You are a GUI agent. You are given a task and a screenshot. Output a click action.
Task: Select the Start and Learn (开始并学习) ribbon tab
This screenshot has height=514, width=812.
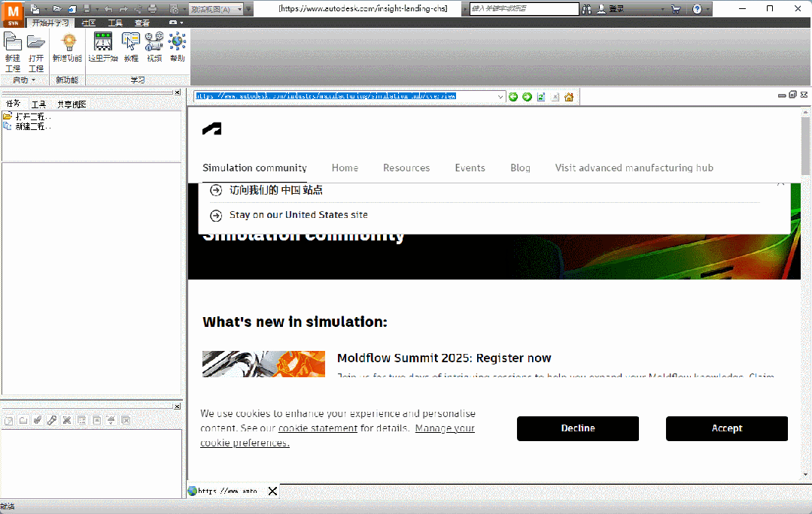pos(50,23)
